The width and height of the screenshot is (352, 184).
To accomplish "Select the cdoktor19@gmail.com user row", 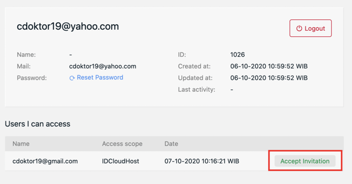I will 45,161.
